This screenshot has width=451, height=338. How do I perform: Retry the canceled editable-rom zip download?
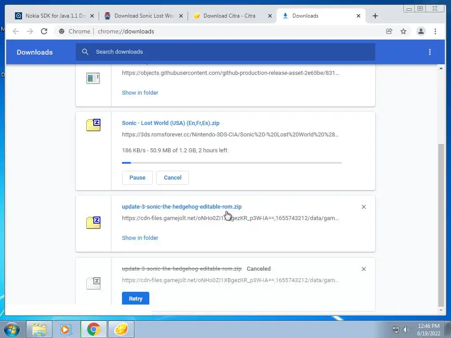[136, 299]
